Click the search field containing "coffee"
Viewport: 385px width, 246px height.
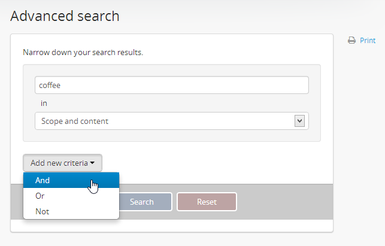pyautogui.click(x=172, y=85)
